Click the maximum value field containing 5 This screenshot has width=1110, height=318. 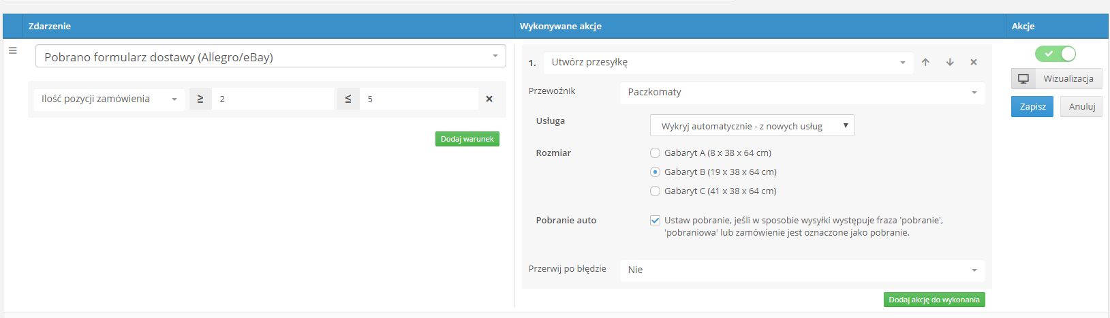(x=419, y=99)
